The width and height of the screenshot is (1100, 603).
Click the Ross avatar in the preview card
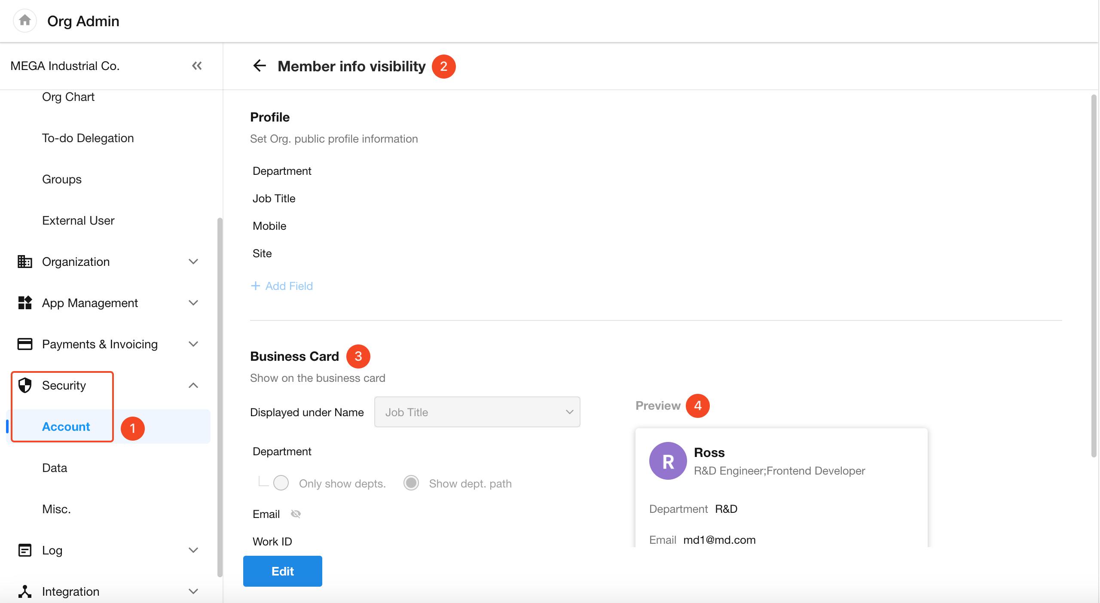point(668,461)
